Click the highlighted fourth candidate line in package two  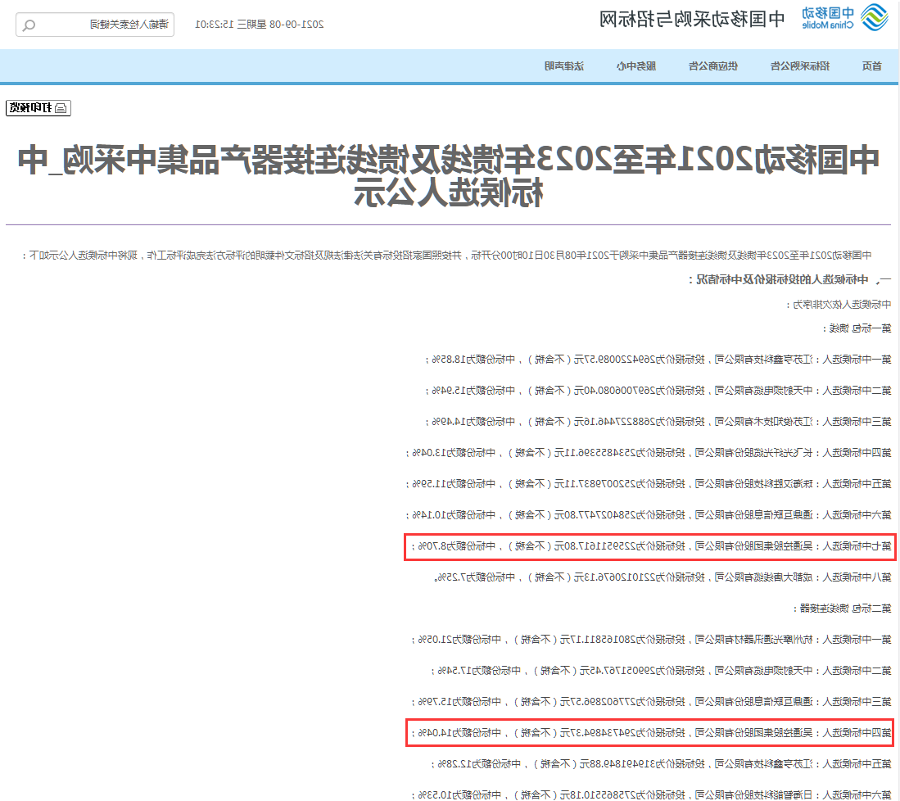[x=650, y=733]
